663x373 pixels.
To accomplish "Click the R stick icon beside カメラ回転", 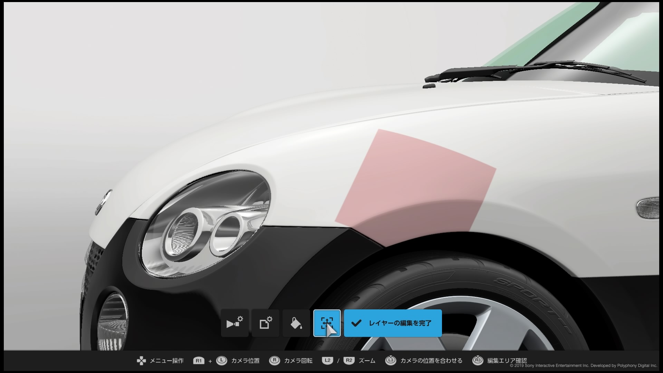I will (x=274, y=361).
